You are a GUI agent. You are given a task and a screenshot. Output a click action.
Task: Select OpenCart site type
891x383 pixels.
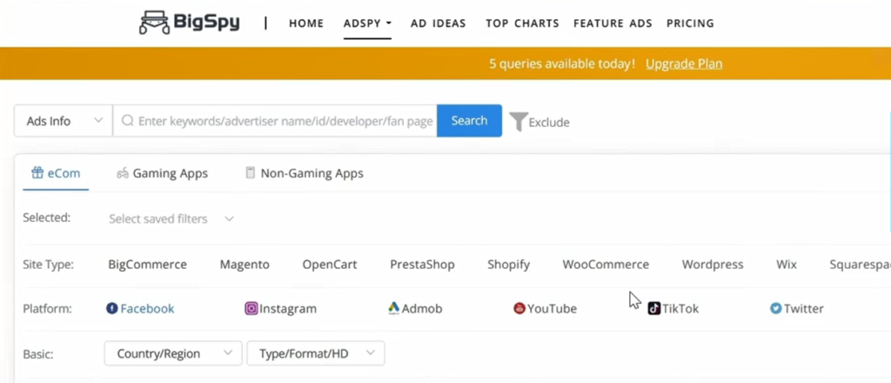click(x=330, y=265)
